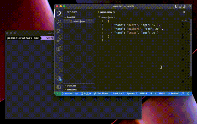Open users.json in the Explorer tree
197x124 pixels.
[x=79, y=21]
